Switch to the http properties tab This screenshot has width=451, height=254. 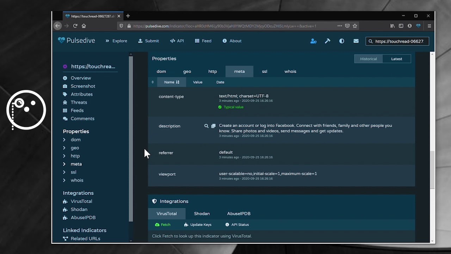(x=212, y=71)
